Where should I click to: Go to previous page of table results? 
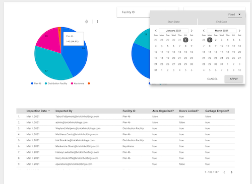(224, 172)
